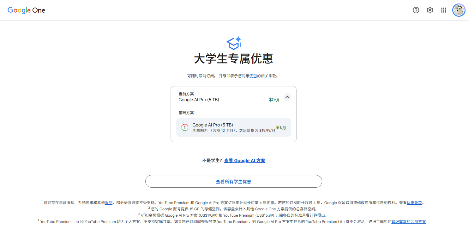The width and height of the screenshot is (469, 240).
Task: Click the 查看所有学生优惠 button
Action: tap(234, 181)
